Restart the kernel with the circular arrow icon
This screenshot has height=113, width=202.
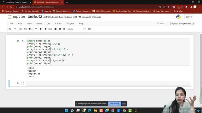[x=60, y=29]
